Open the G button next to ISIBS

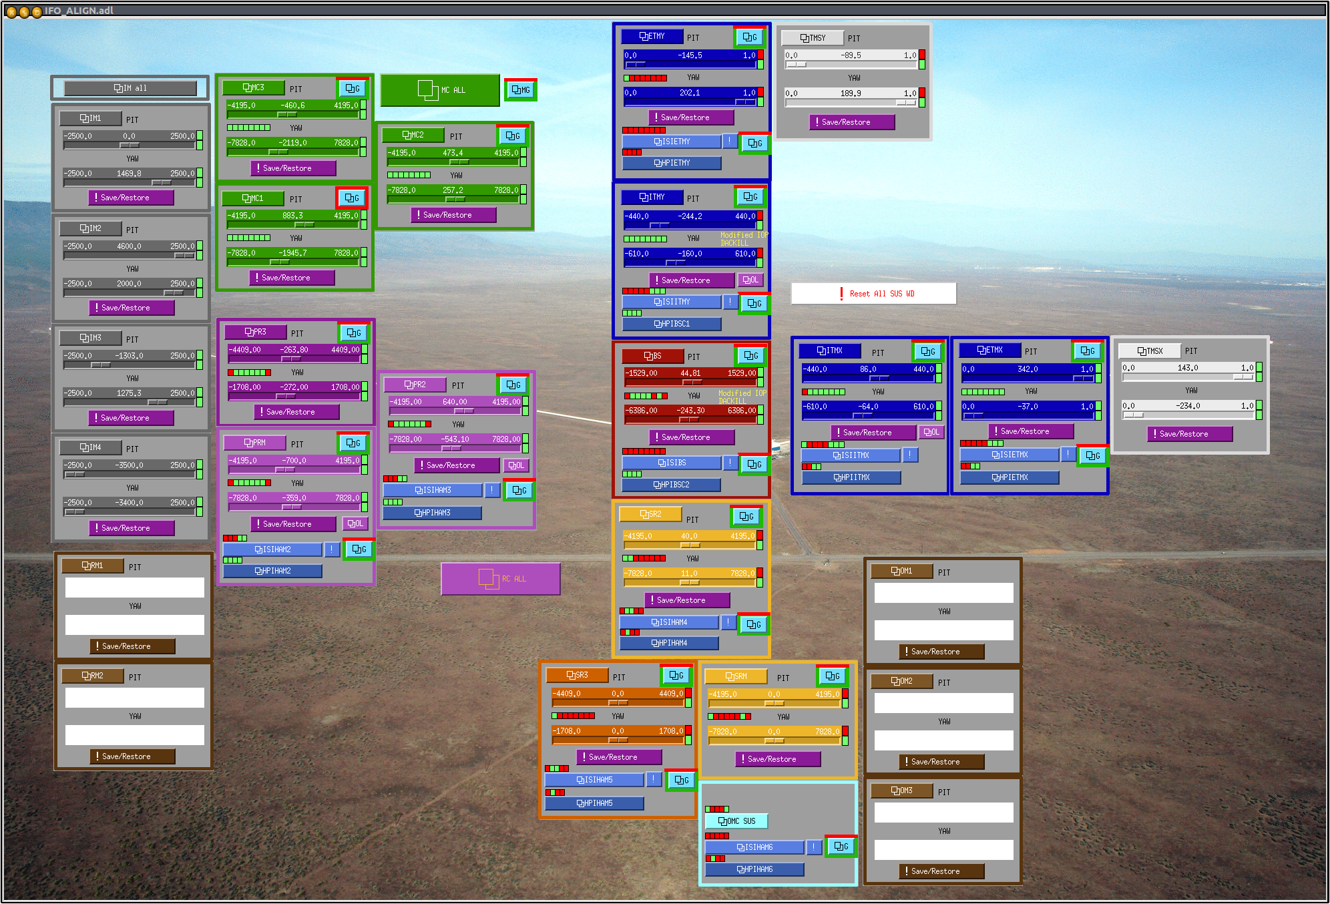click(754, 464)
